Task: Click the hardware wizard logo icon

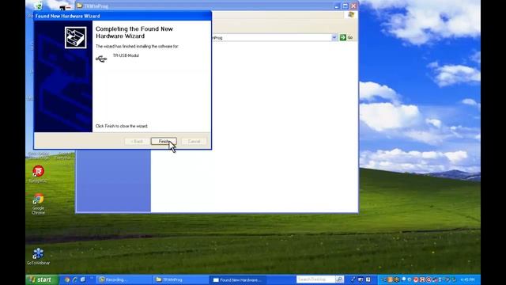Action: tap(76, 38)
